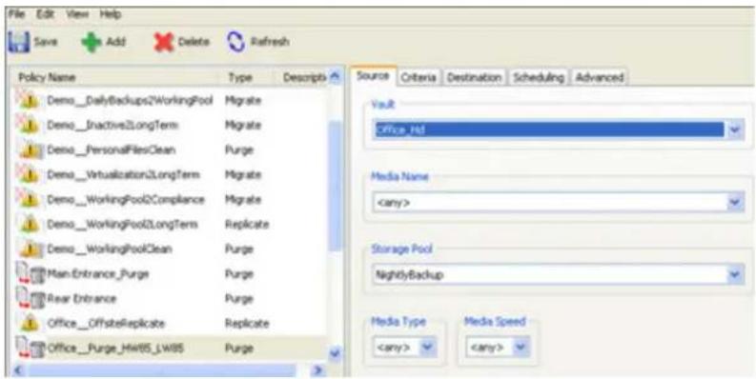Click the Description column header
756x379 pixels.
pos(304,77)
